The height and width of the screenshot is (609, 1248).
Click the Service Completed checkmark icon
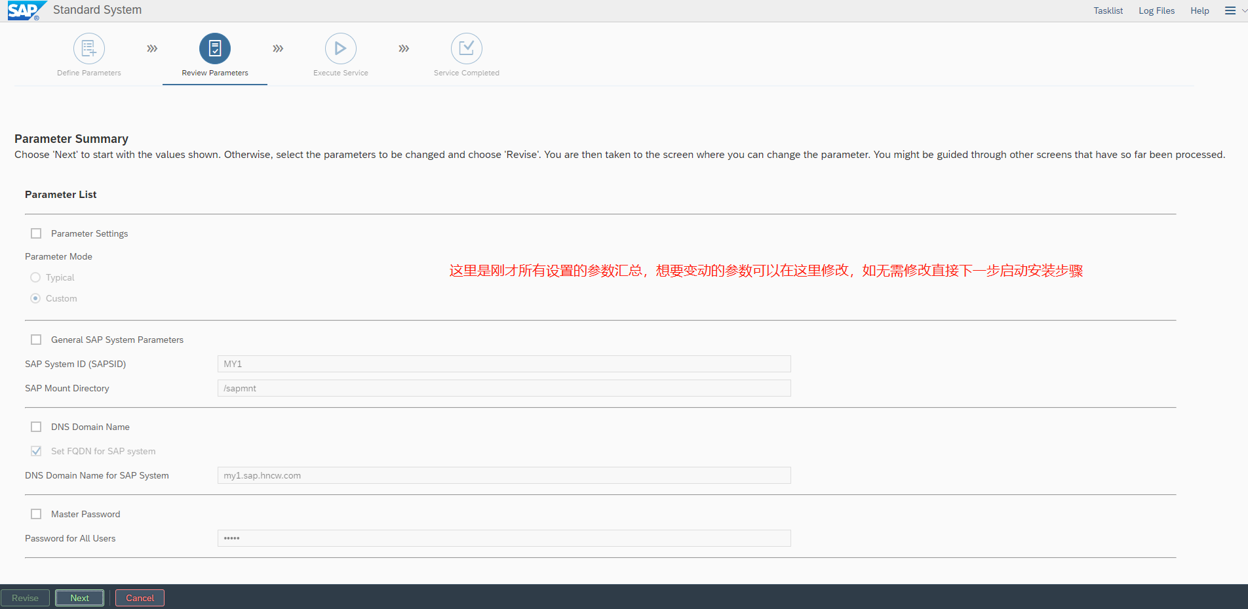coord(467,49)
